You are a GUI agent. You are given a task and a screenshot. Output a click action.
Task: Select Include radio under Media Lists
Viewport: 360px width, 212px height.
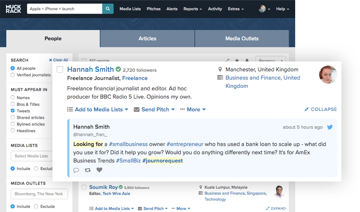13,168
